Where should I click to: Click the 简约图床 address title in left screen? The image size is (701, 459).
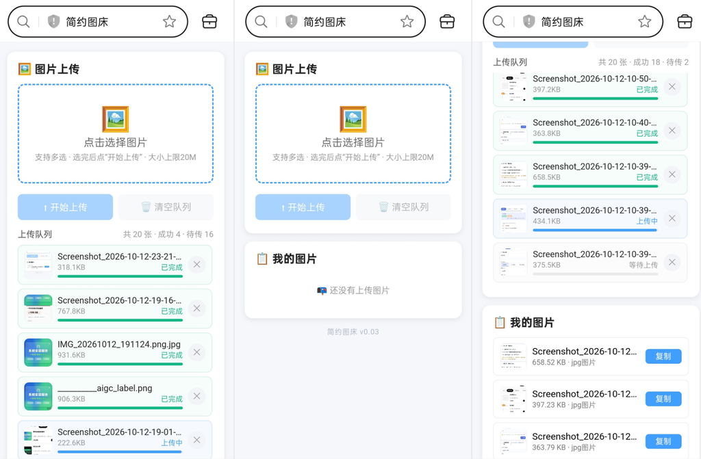pyautogui.click(x=87, y=22)
